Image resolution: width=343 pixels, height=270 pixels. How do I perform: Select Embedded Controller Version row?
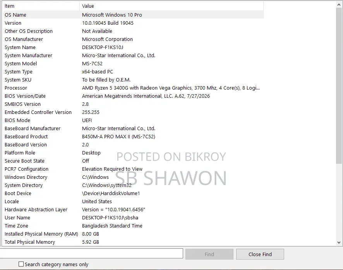tap(134, 112)
